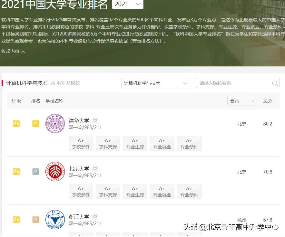
Task: Select 北京大学's A+ 专业就业 tile
Action: pos(162,192)
